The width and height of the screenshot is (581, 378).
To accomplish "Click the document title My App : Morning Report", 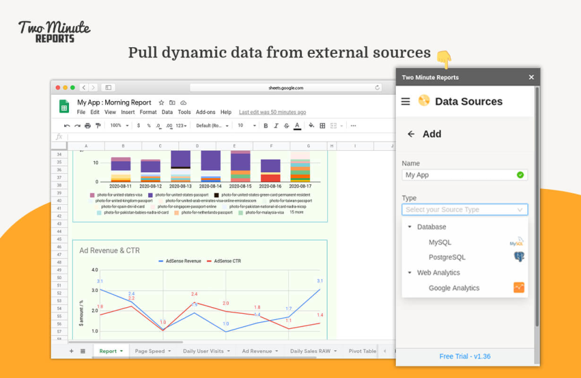I will coord(114,102).
